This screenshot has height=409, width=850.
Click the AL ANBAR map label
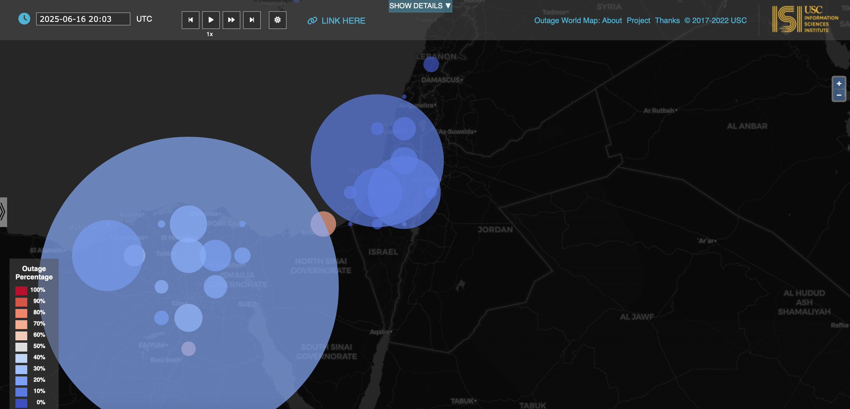point(747,126)
